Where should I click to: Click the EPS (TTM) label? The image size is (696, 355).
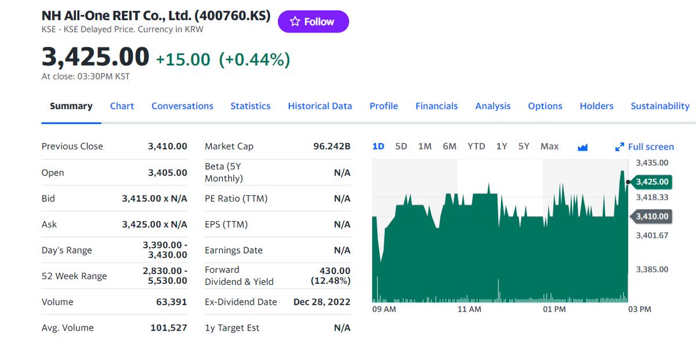227,224
